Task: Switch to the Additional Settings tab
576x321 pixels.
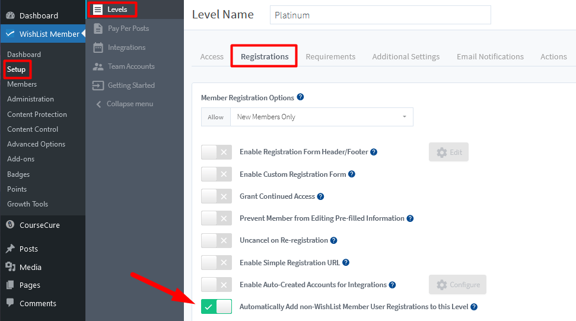Action: click(x=406, y=56)
